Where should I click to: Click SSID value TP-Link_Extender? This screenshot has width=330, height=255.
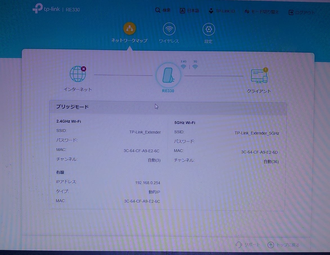point(145,132)
